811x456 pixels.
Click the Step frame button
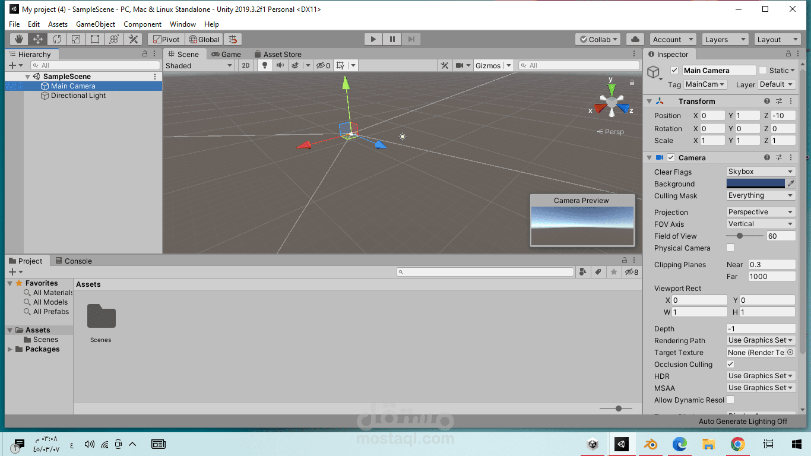tap(411, 39)
